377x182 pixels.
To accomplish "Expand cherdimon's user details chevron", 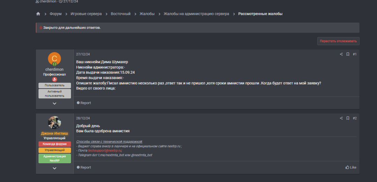I will [x=54, y=104].
